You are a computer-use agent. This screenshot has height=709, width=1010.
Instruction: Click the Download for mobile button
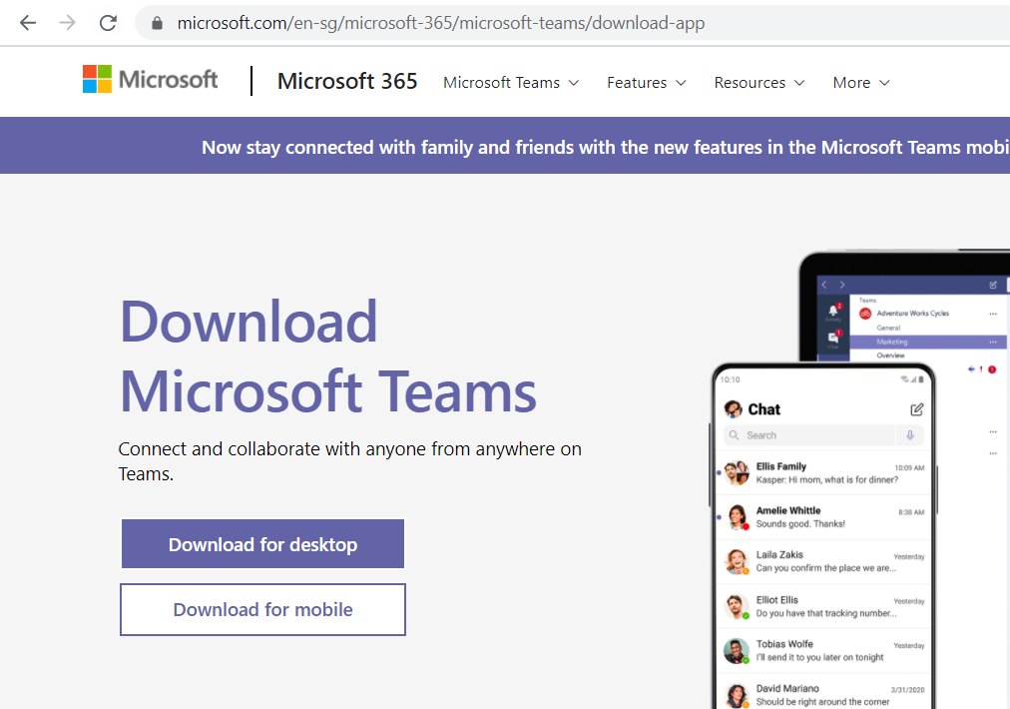[x=262, y=609]
